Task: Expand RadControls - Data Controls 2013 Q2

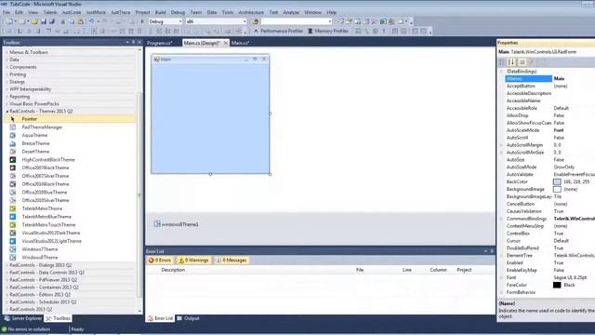Action: tap(7, 273)
